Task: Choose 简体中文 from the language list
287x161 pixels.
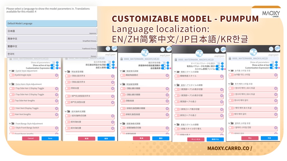Action: click(x=52, y=39)
